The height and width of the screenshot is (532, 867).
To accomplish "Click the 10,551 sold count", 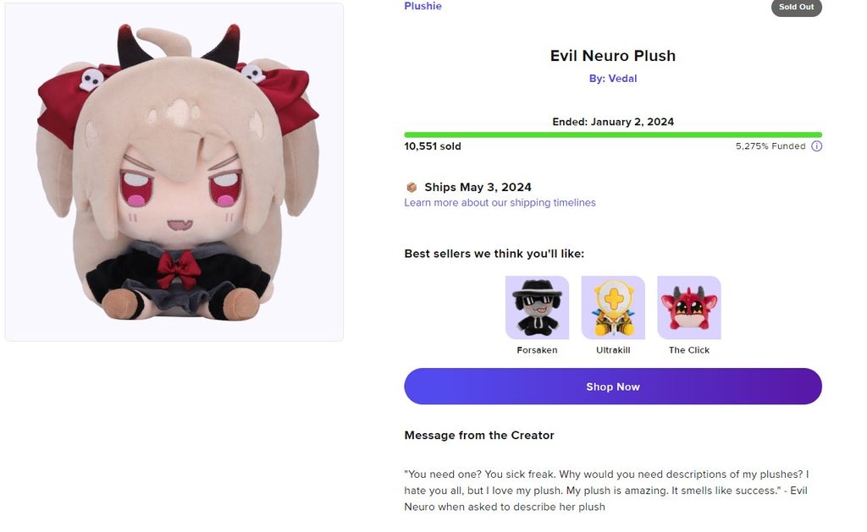I will coord(433,146).
